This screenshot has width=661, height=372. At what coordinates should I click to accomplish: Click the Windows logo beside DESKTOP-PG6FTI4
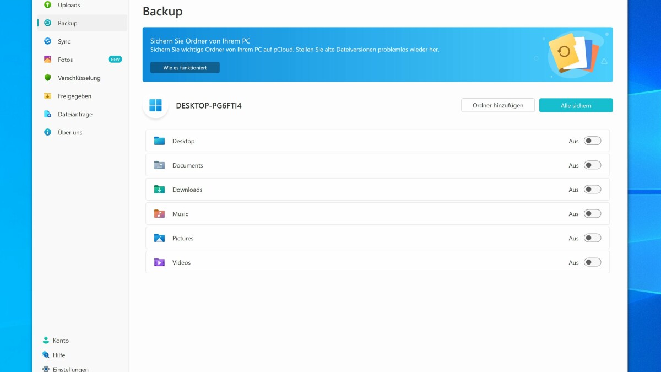pos(155,105)
